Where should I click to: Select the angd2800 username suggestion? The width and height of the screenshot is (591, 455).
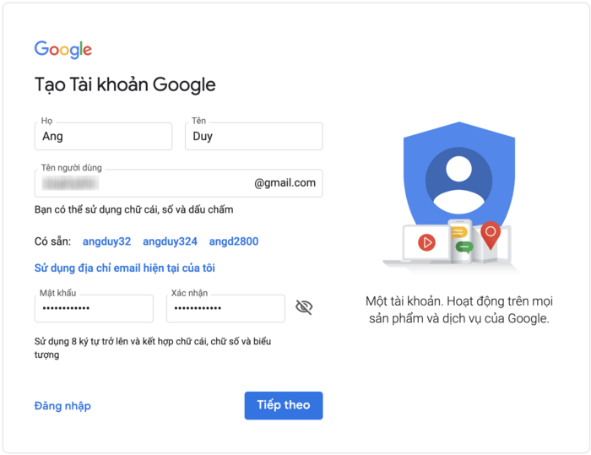[234, 241]
